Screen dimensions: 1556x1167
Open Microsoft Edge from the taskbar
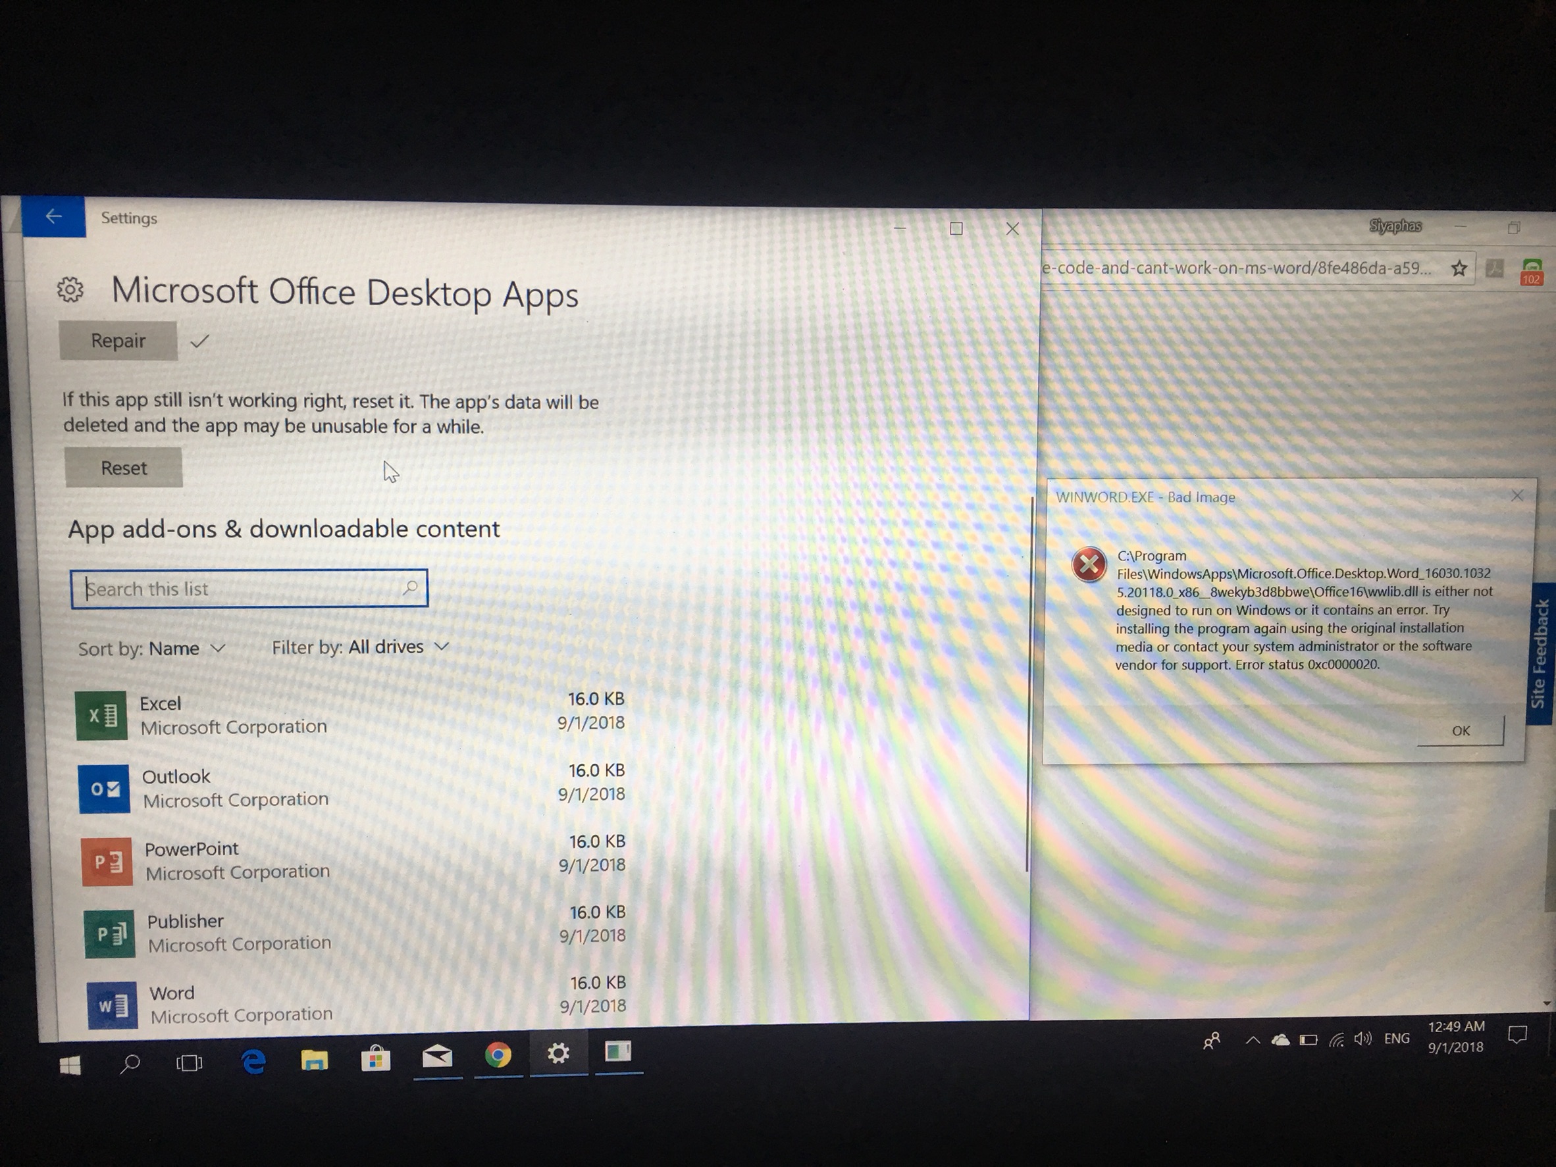coord(253,1061)
